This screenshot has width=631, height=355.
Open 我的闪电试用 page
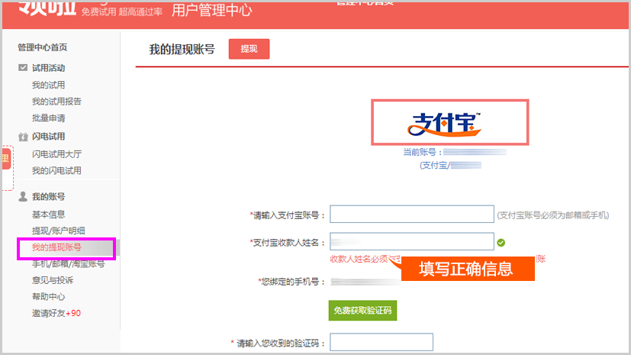click(56, 171)
